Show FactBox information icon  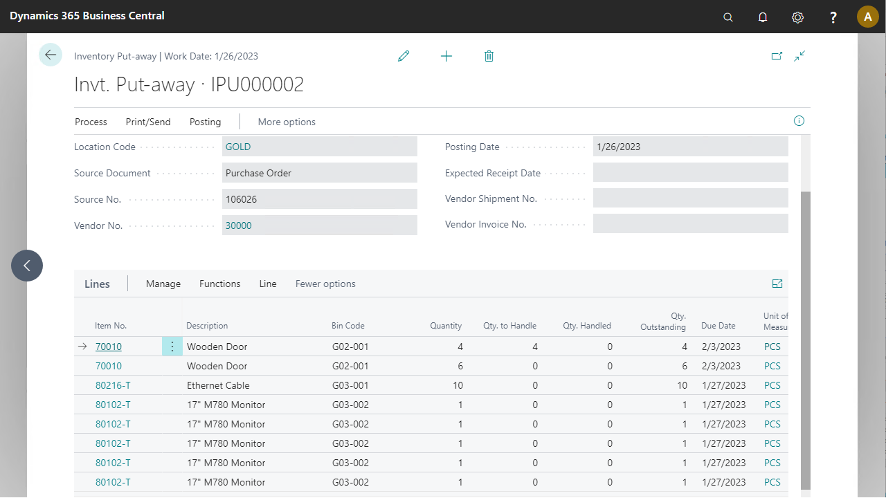799,121
